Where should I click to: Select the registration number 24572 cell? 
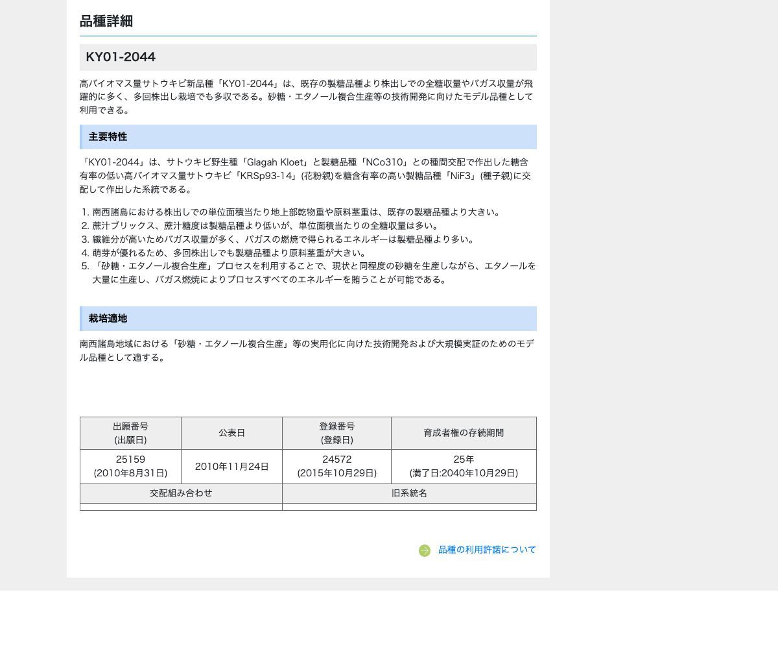[x=336, y=466]
